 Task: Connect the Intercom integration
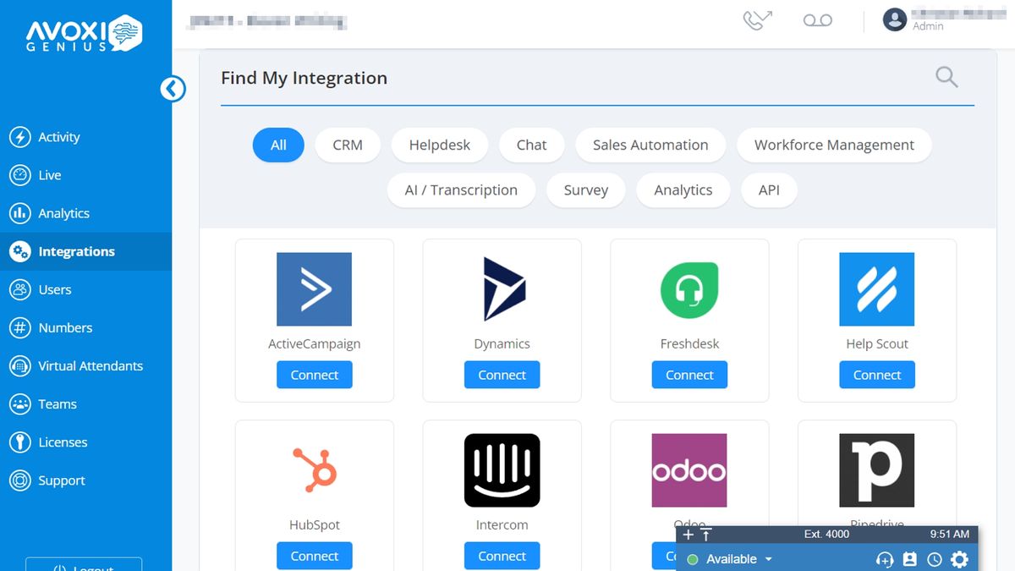click(x=502, y=556)
